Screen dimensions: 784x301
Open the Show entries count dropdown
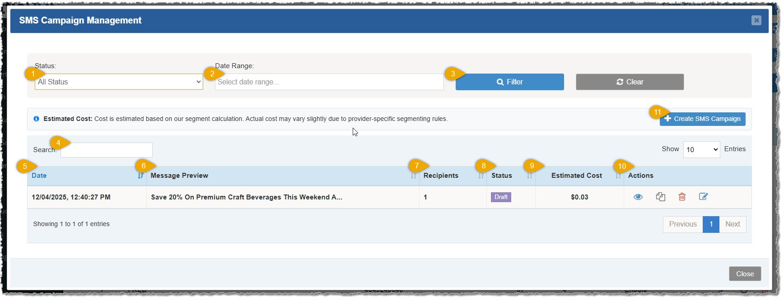701,149
